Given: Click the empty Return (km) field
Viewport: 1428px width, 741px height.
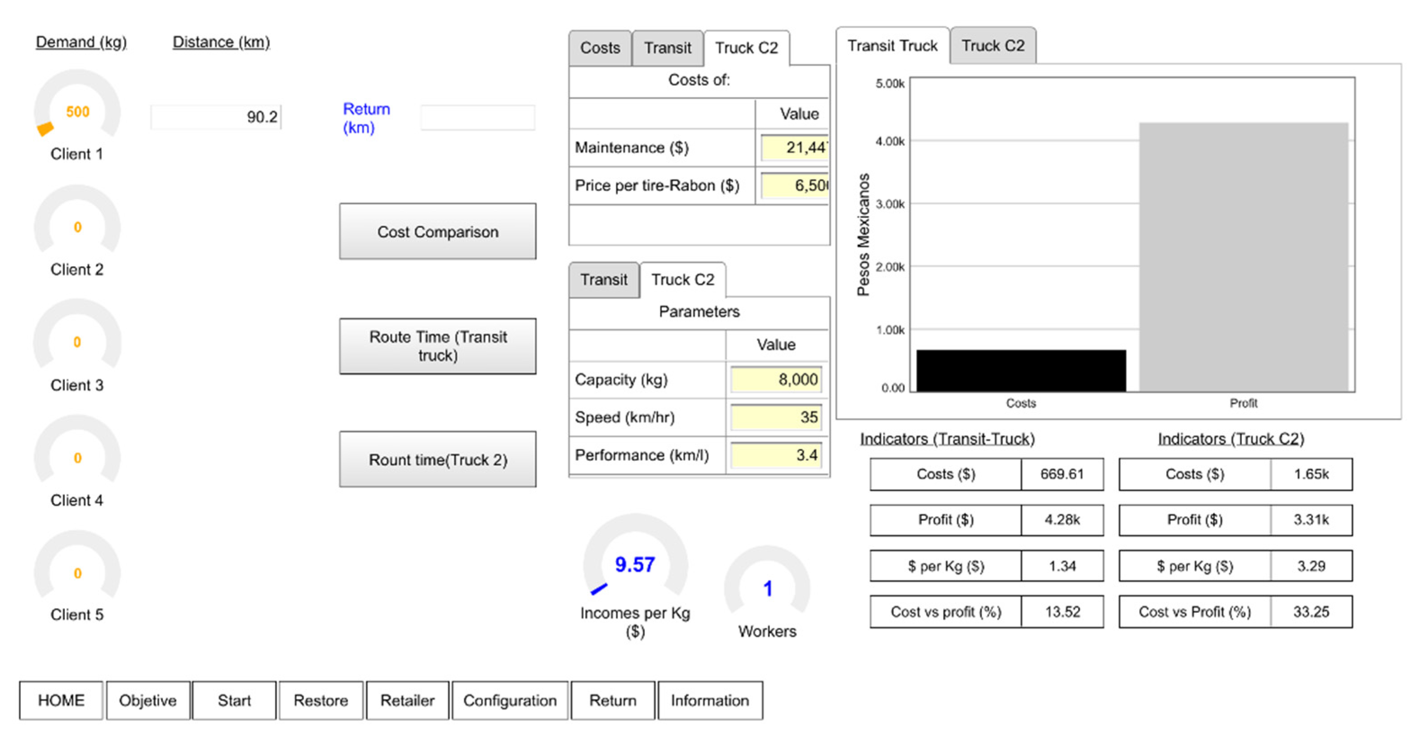Looking at the screenshot, I should (477, 117).
